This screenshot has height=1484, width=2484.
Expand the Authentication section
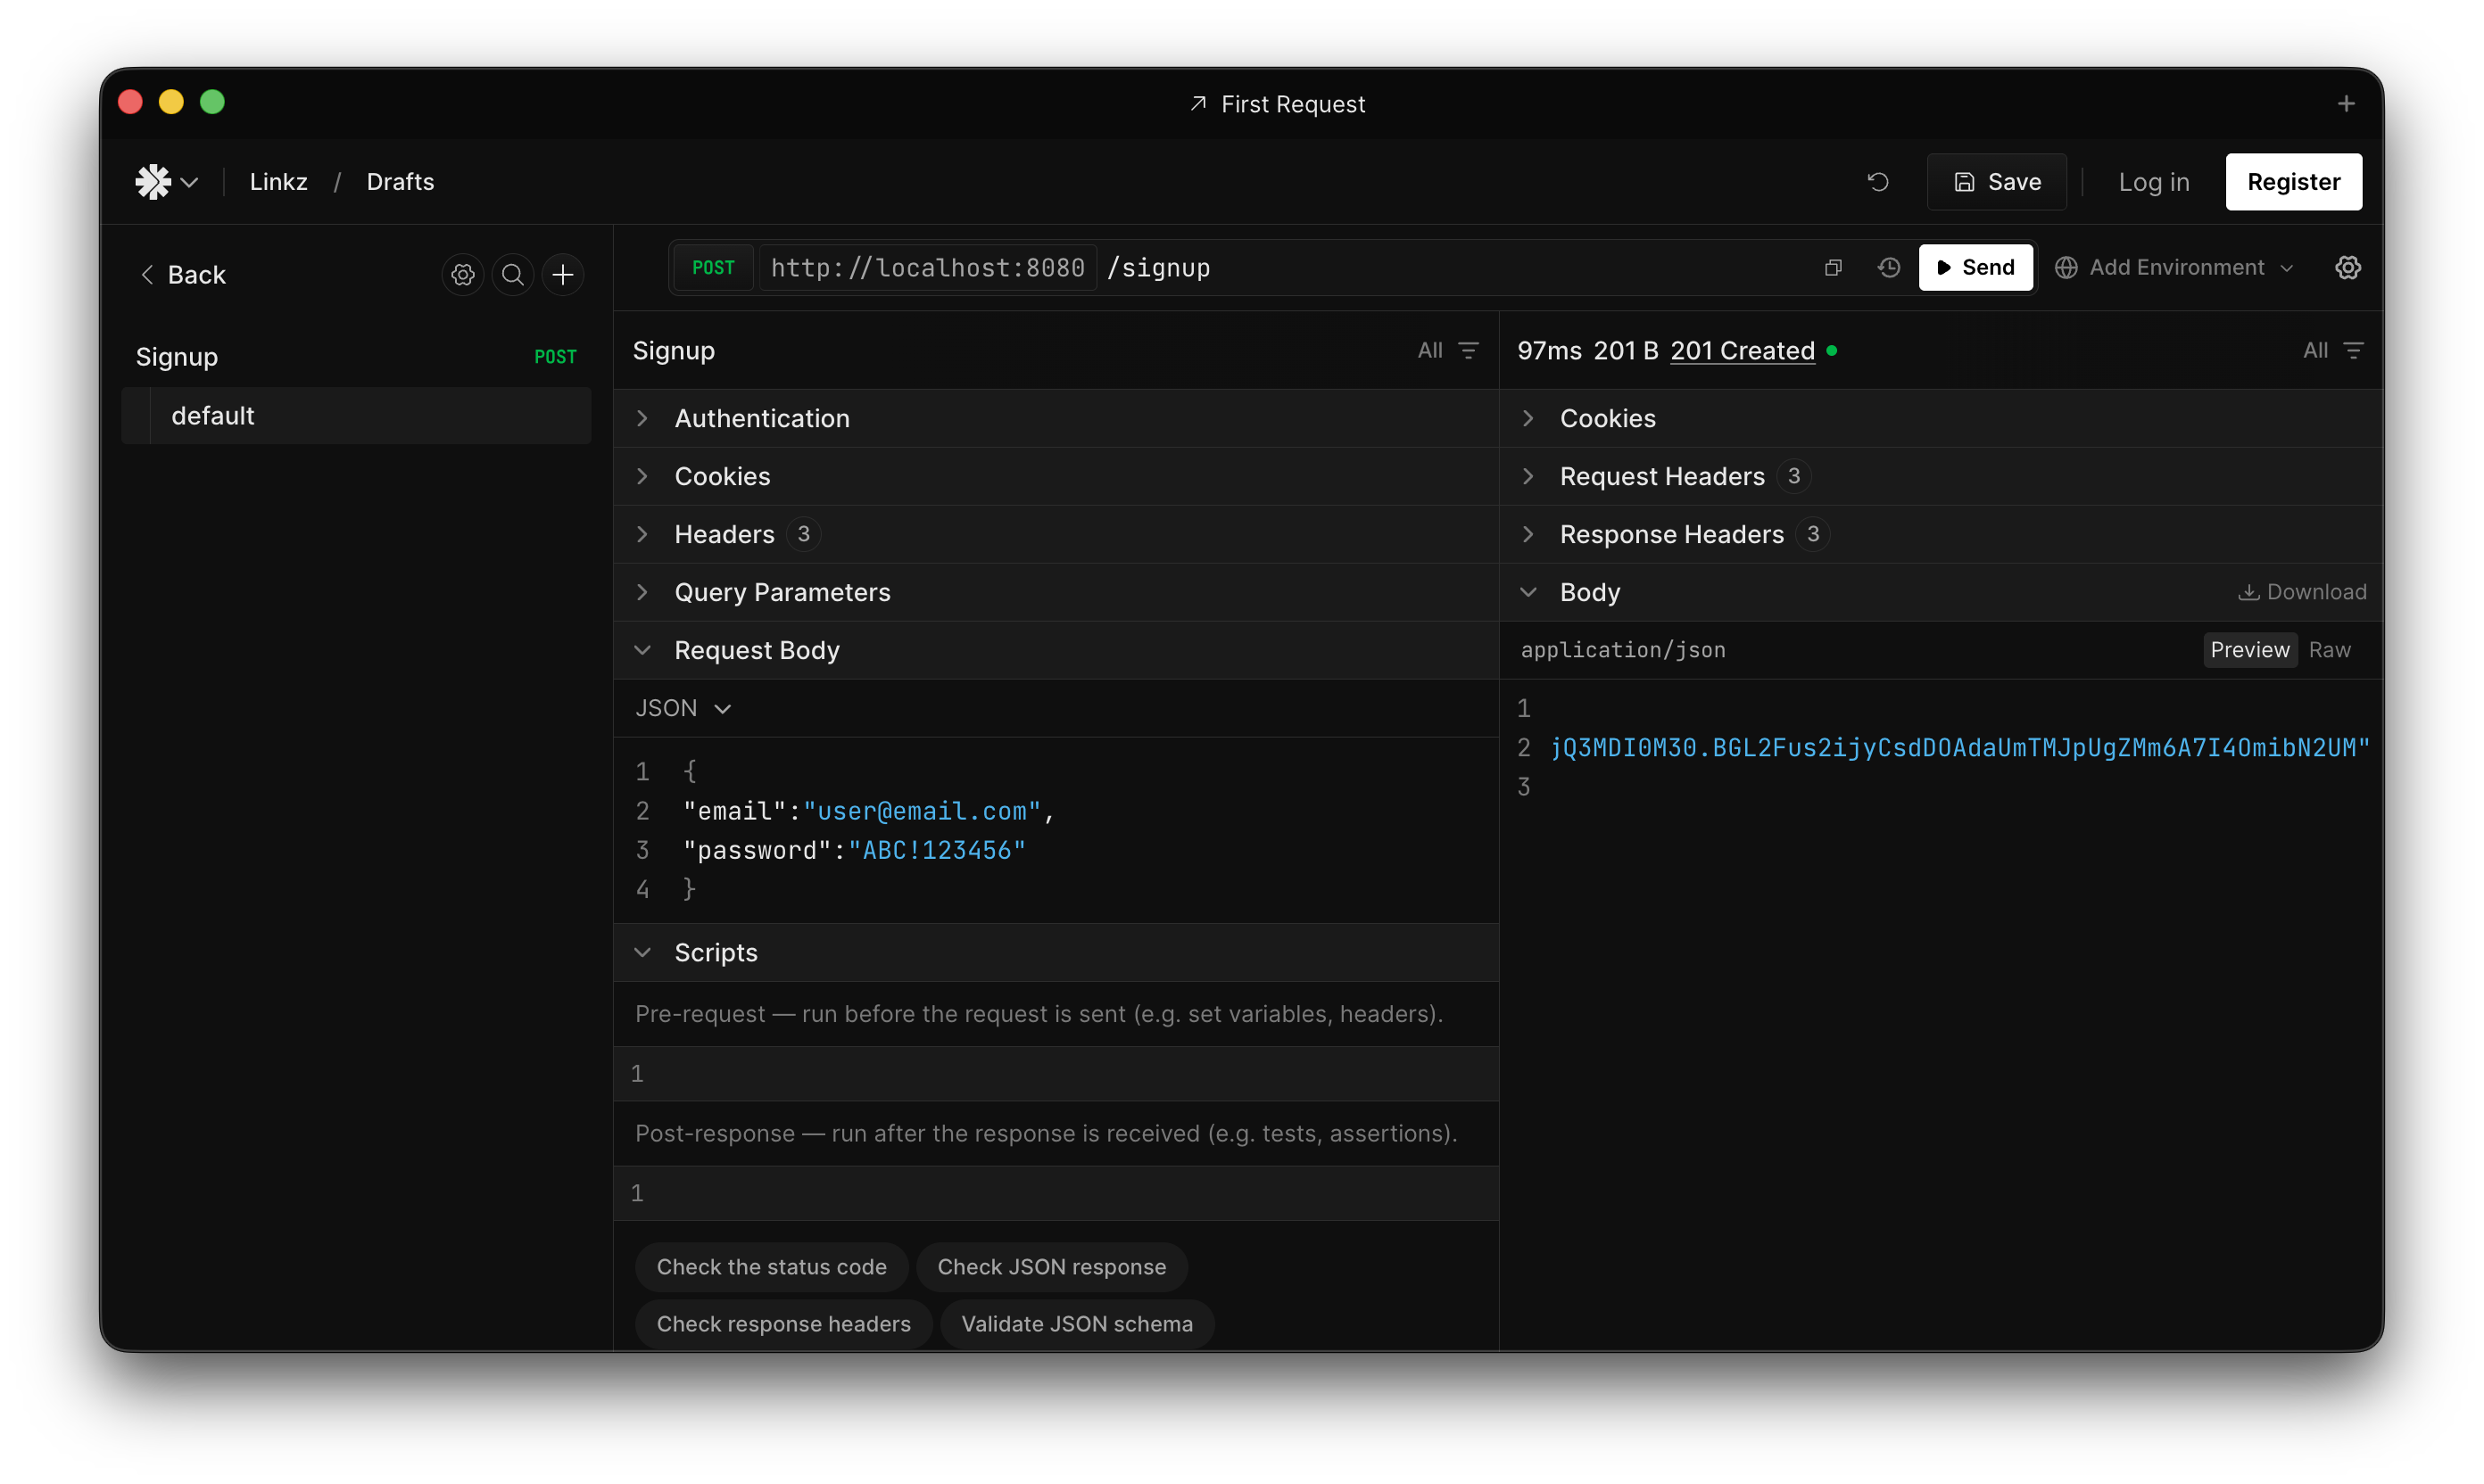point(1056,419)
